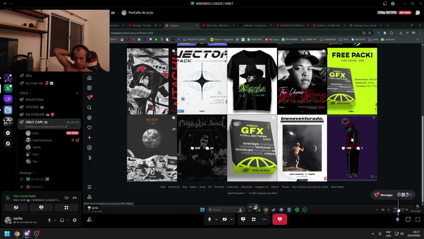Toggle camera in the voice connected panel
Viewport: 424px width, 239px height.
[x=16, y=207]
